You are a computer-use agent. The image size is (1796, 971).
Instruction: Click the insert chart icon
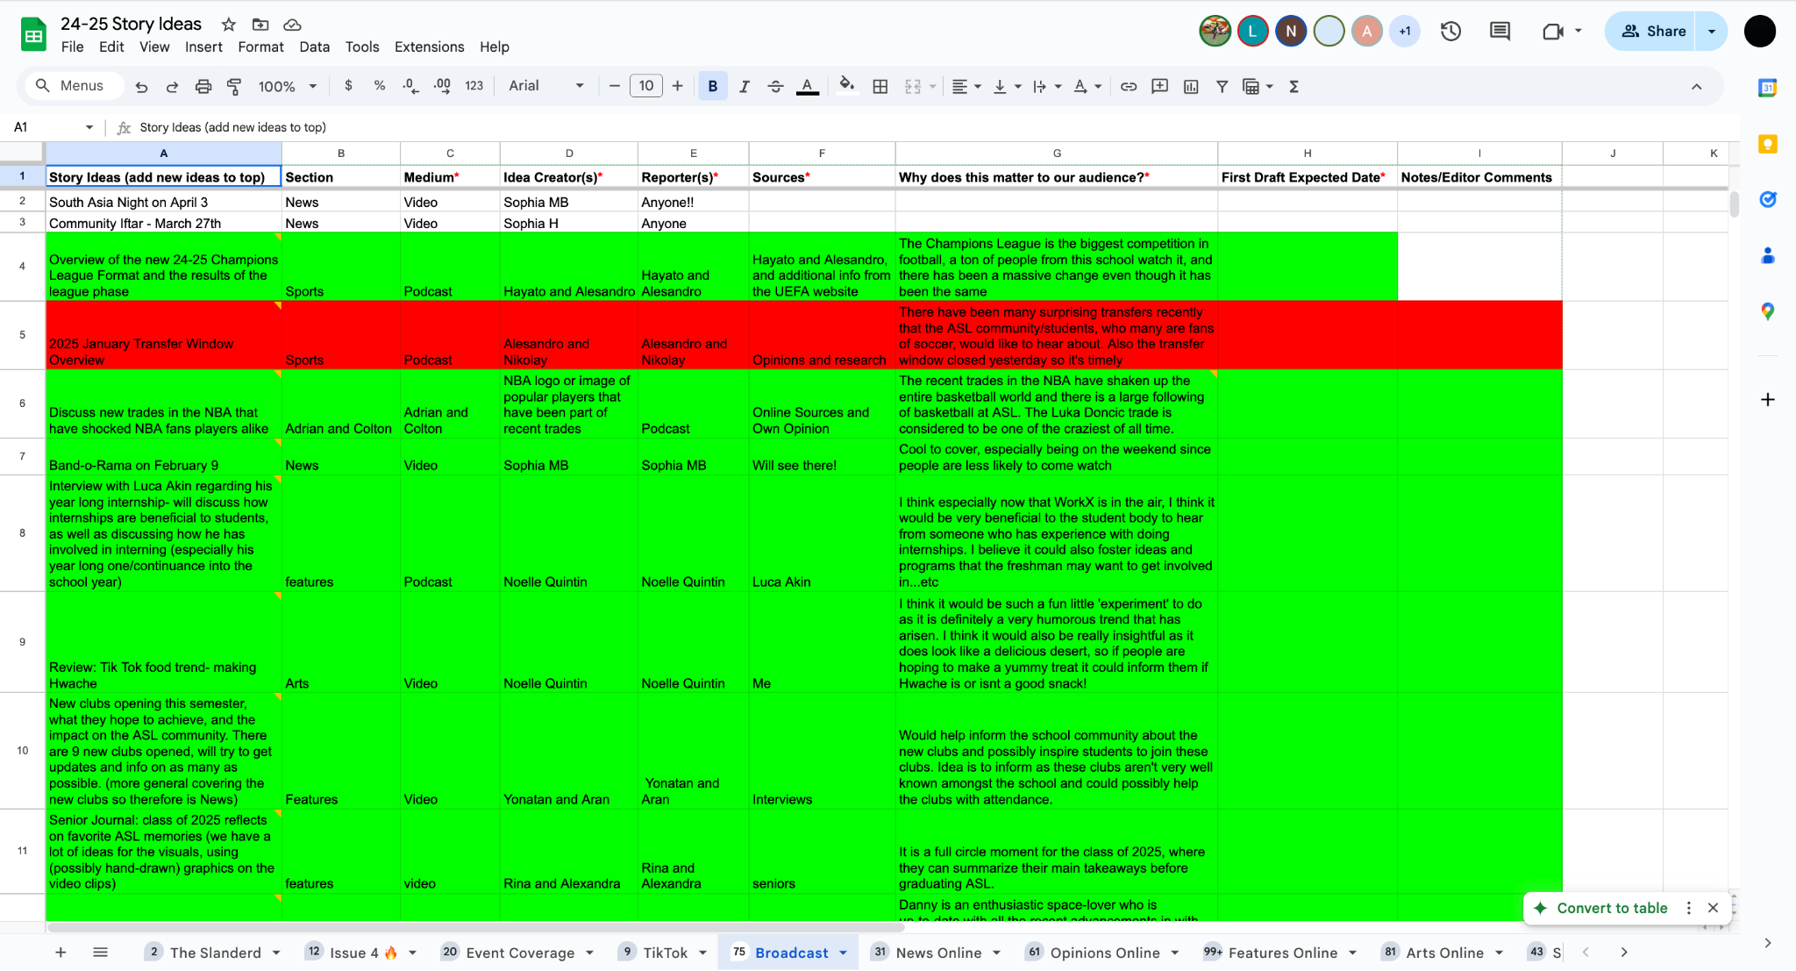(1191, 86)
